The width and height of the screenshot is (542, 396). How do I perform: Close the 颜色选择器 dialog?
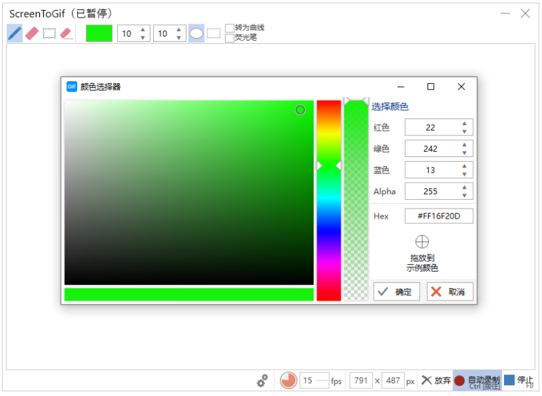click(x=461, y=87)
